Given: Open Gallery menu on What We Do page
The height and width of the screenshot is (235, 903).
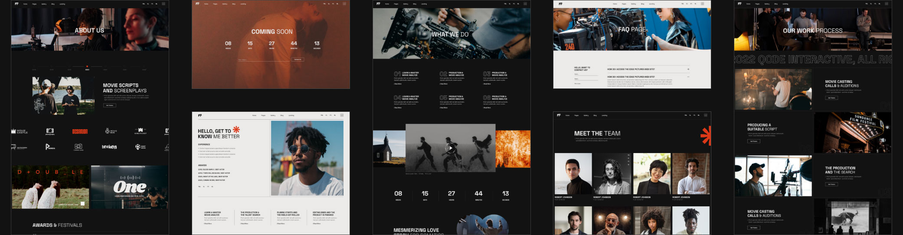Looking at the screenshot, I should pyautogui.click(x=406, y=4).
